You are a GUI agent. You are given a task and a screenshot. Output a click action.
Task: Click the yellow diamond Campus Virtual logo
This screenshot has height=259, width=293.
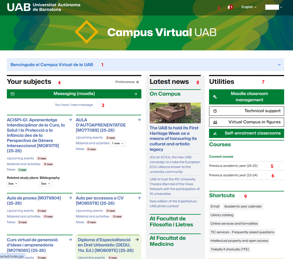pos(87,32)
